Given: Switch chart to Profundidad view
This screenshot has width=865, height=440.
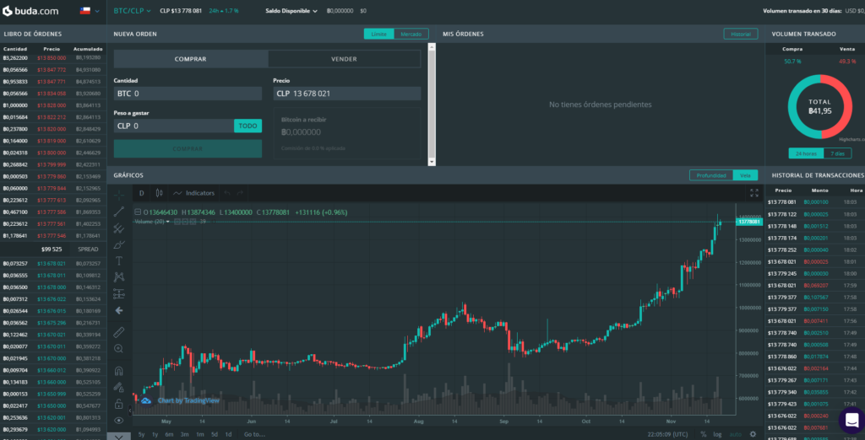Looking at the screenshot, I should (710, 175).
